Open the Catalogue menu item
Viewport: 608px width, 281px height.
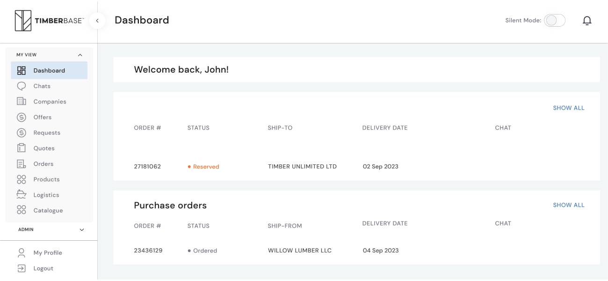point(49,210)
